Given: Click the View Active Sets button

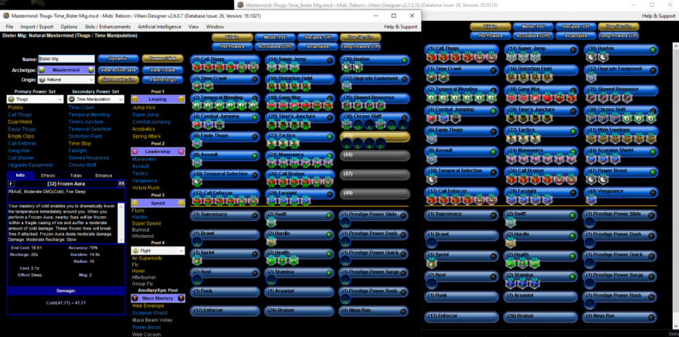Looking at the screenshot, I should (118, 69).
